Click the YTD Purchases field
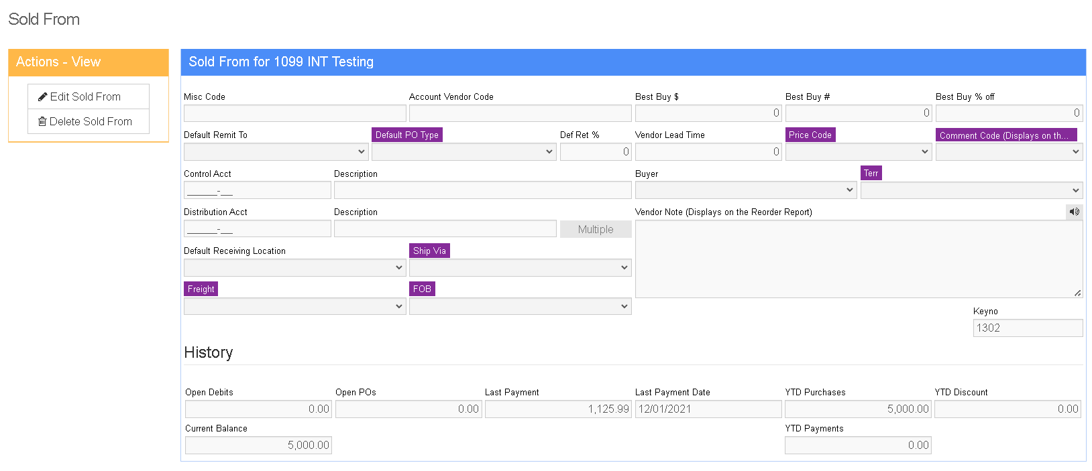This screenshot has width=1092, height=471. click(x=858, y=409)
